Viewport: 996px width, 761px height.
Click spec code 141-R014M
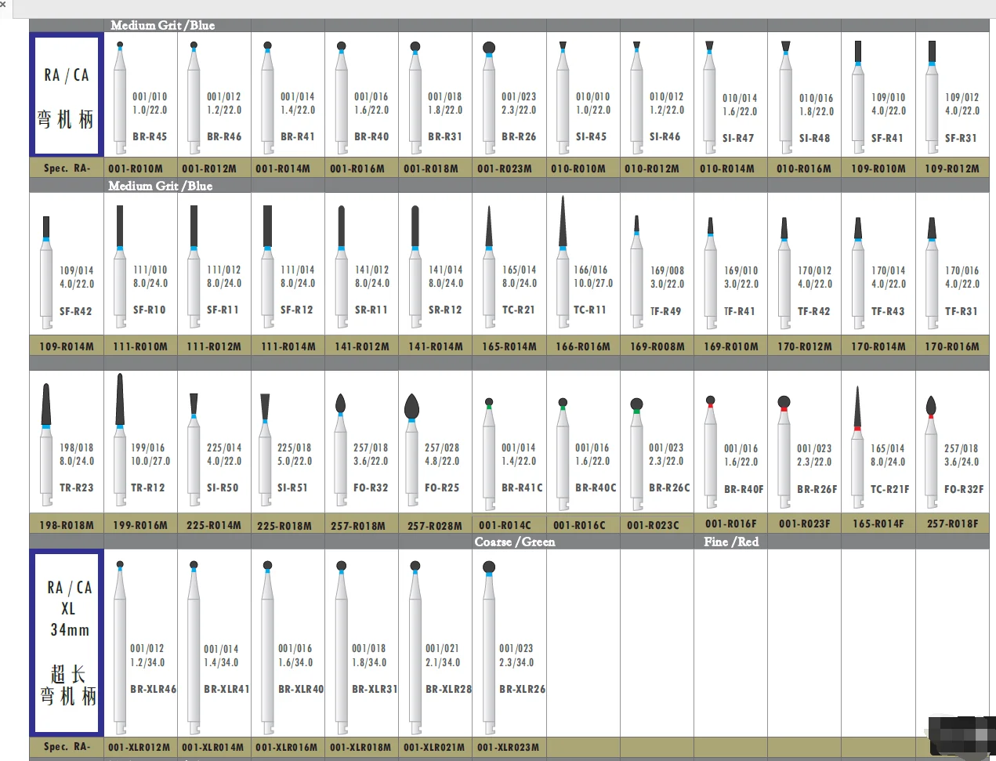coord(436,346)
